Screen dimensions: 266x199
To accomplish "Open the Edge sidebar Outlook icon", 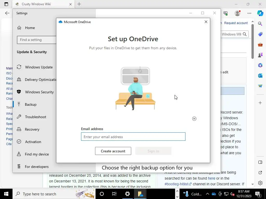I will [x=260, y=75].
